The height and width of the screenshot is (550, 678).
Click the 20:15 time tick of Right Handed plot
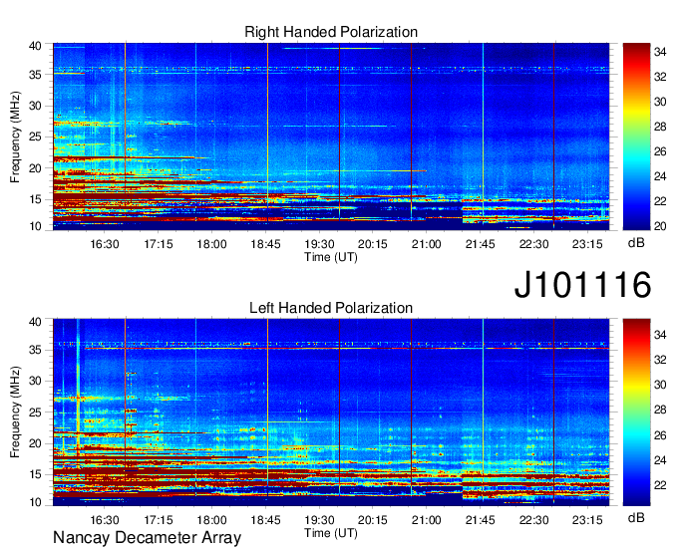(373, 244)
